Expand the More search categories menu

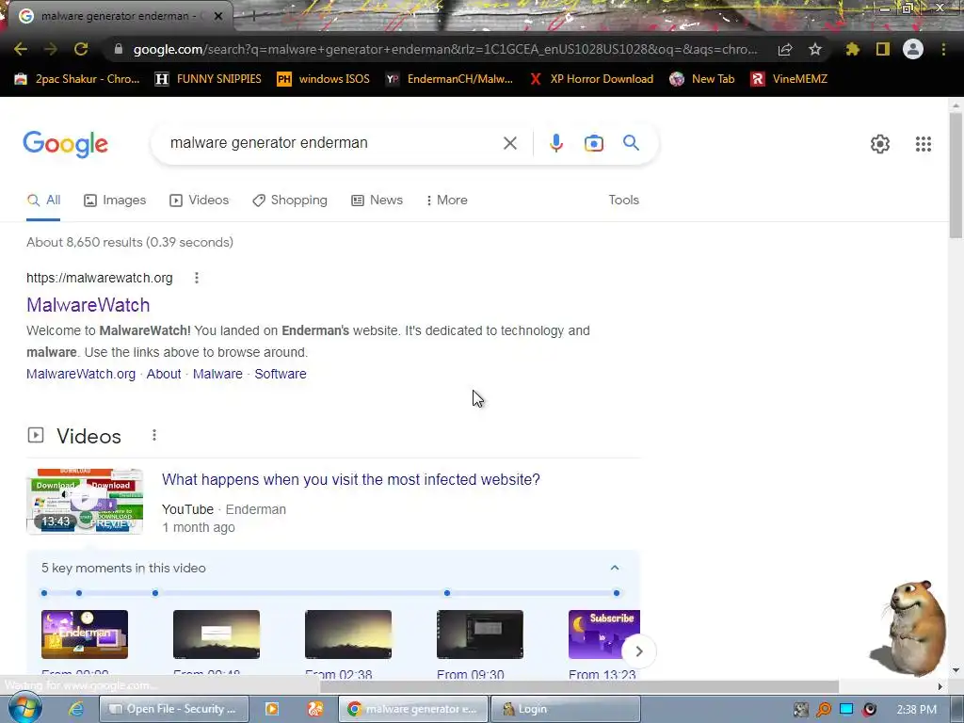[447, 200]
